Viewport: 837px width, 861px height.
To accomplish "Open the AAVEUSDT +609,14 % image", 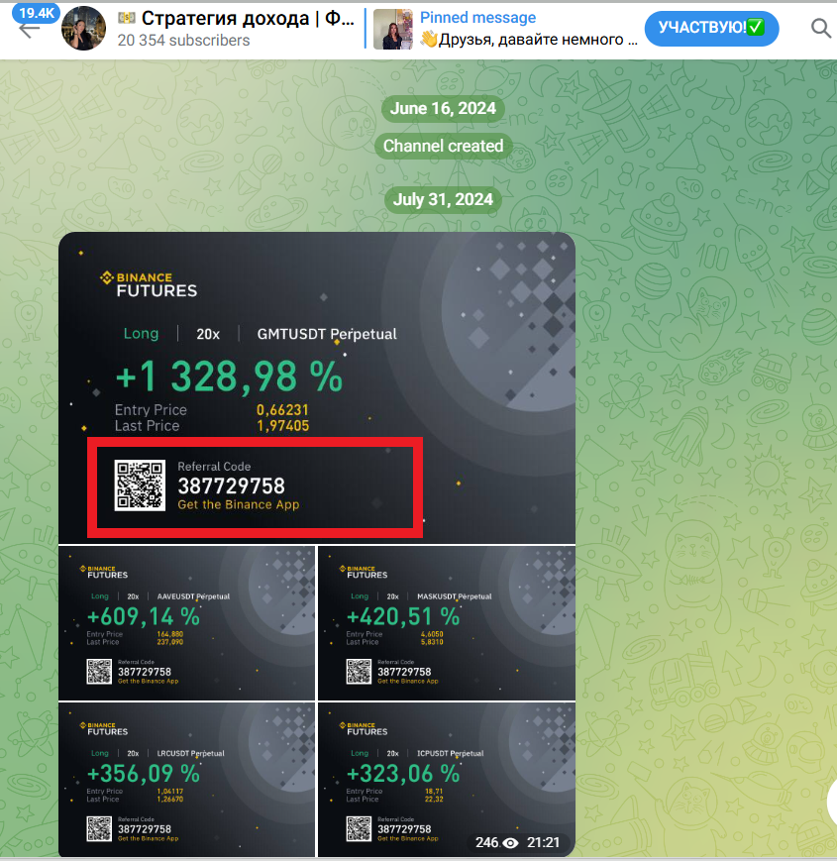I will coord(186,622).
